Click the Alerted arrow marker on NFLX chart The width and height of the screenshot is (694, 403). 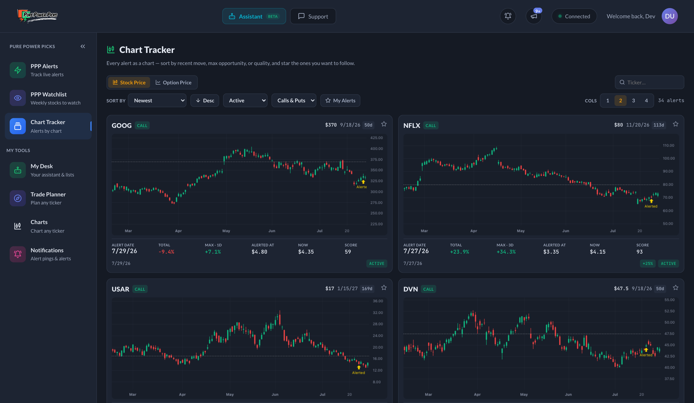coord(651,201)
